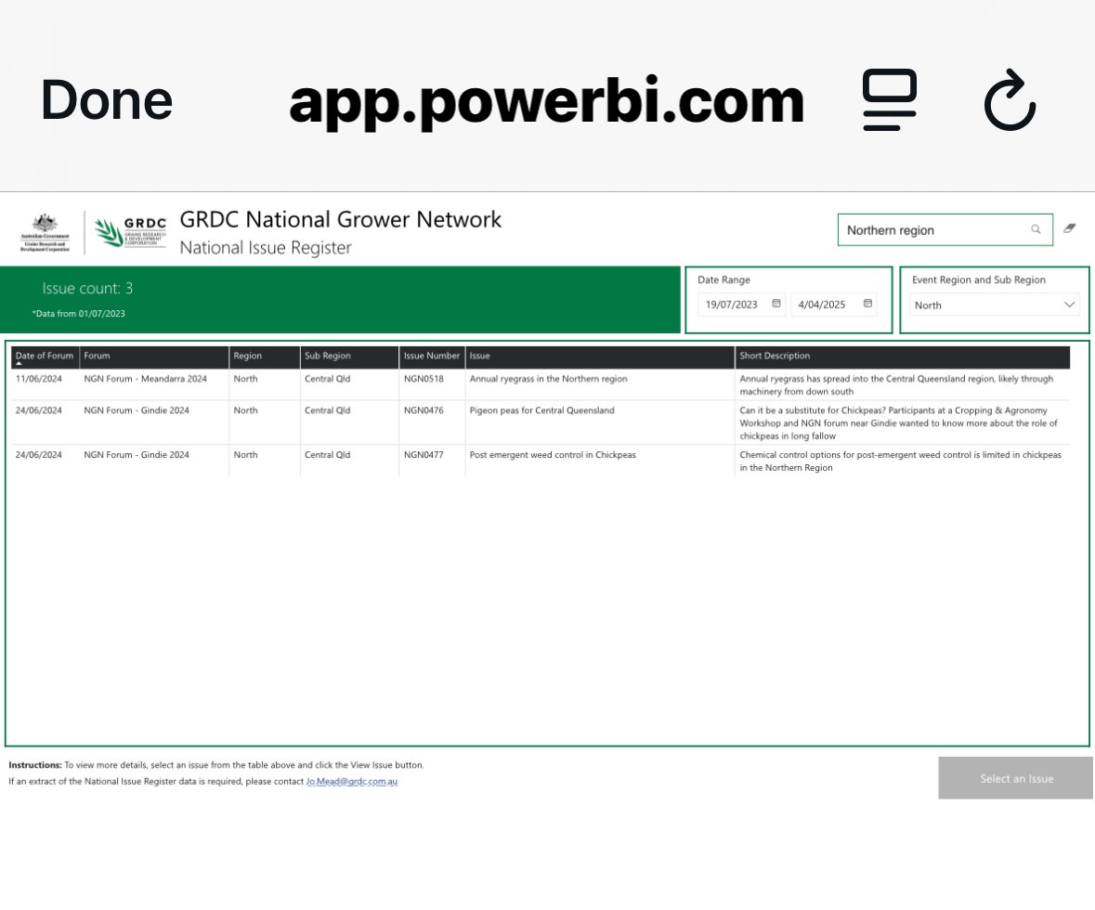Click the NGN0518 short description text
Screen dimensions: 1095x910
[x=896, y=385]
